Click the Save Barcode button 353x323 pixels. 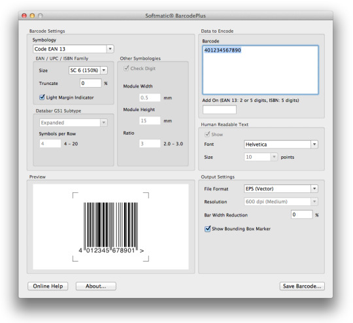coord(302,286)
